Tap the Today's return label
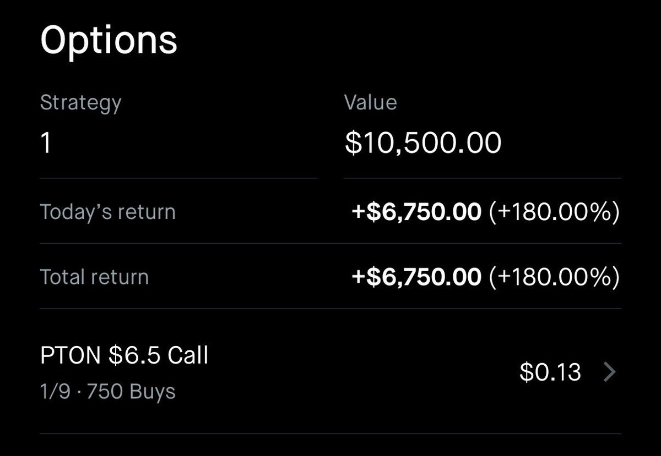661x456 pixels. click(x=108, y=212)
